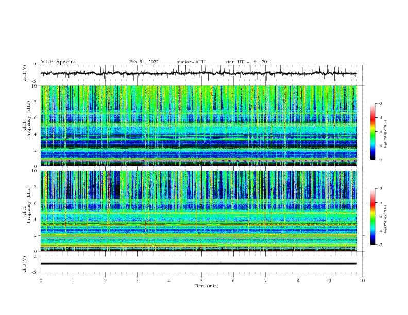Click tick label 2 on the time axis
Screen dimensions: 408x315
(x=105, y=281)
